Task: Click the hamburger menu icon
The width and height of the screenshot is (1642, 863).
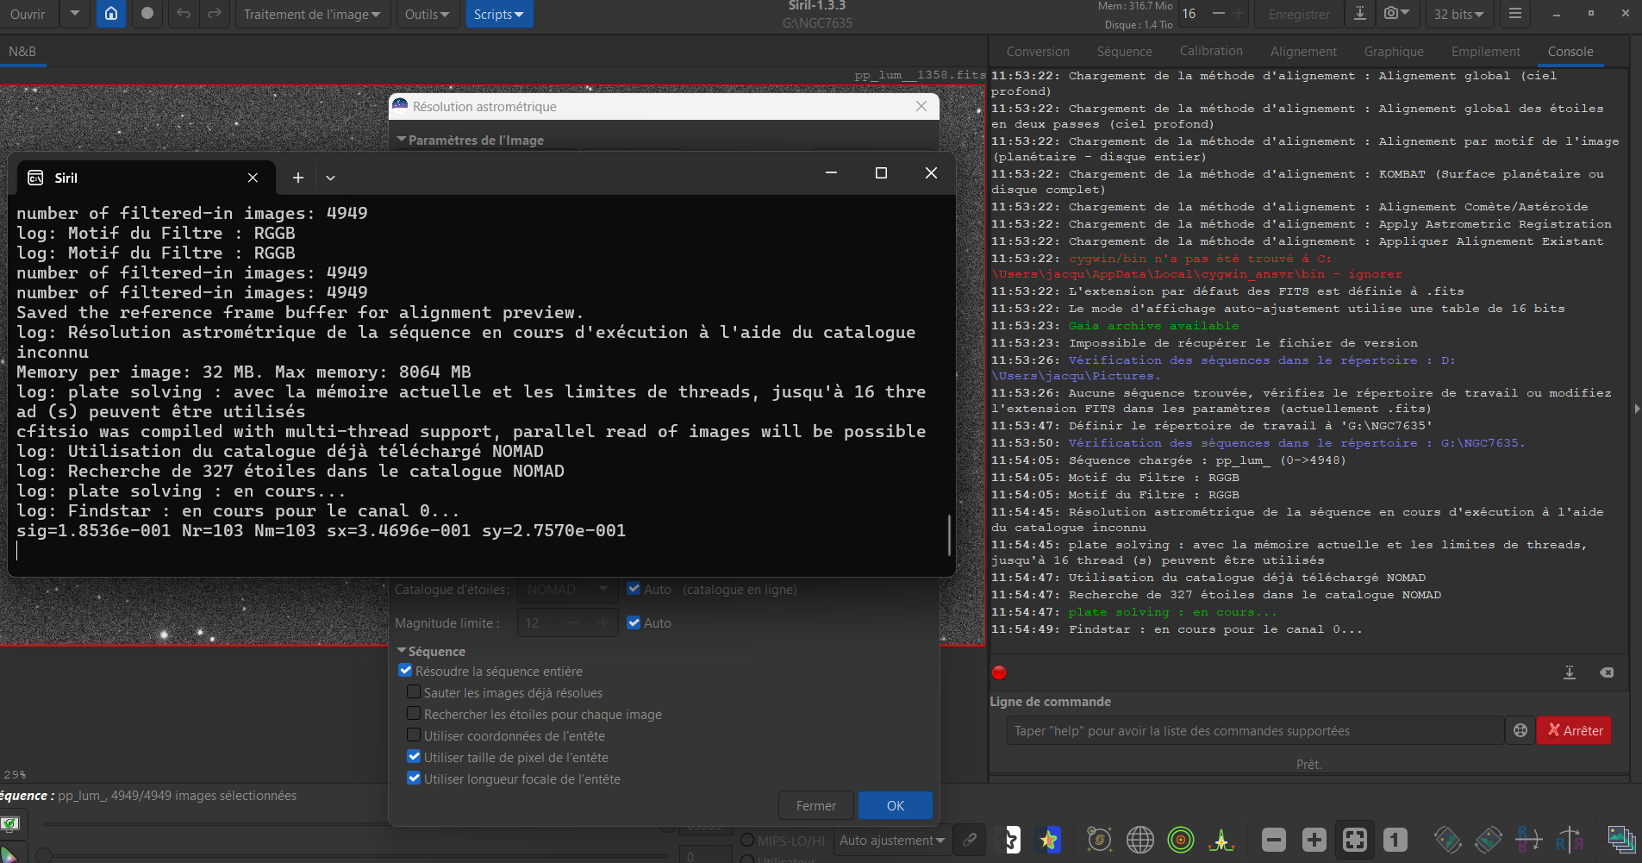Action: 1515,14
